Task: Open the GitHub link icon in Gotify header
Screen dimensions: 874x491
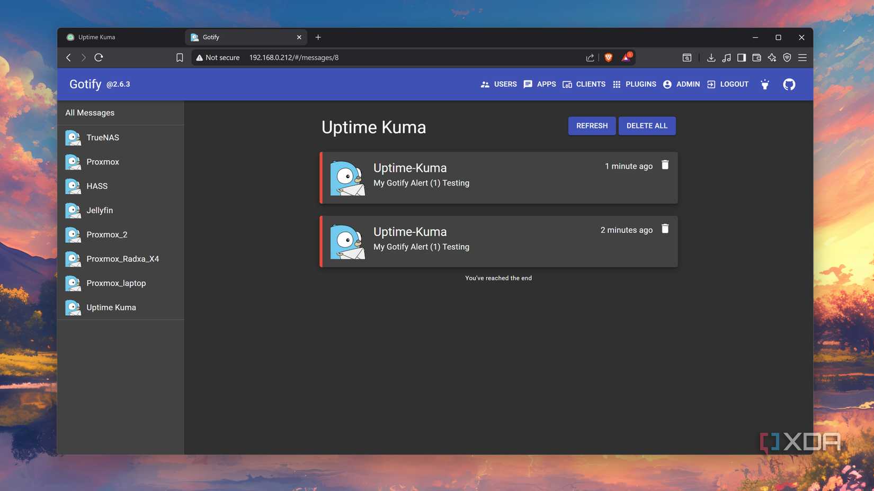Action: [x=789, y=84]
